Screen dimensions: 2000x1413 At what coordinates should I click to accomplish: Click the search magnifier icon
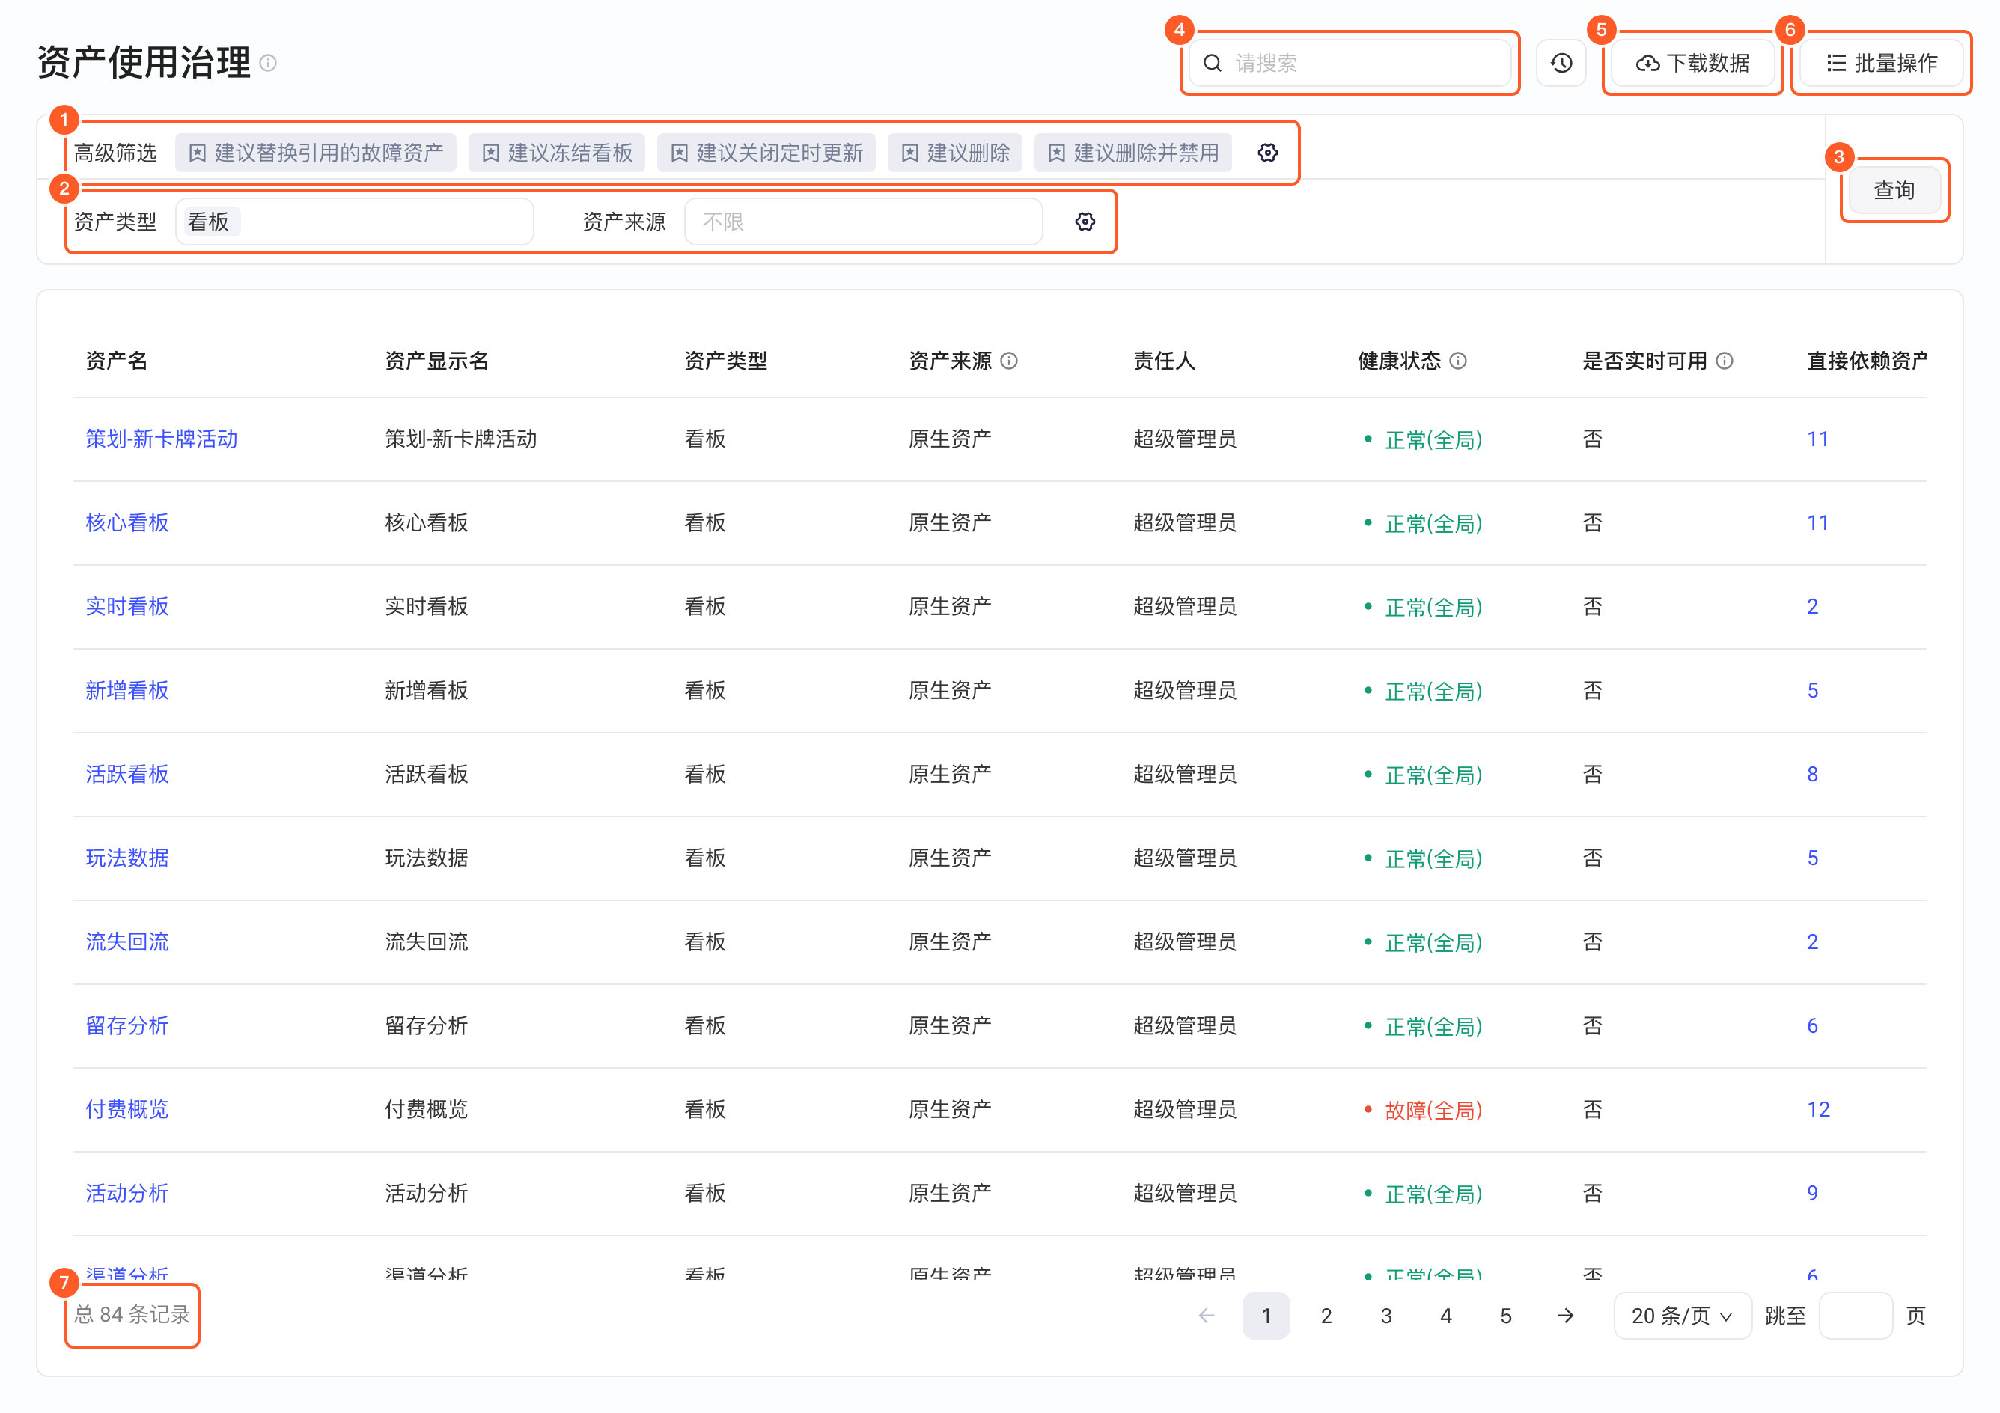click(x=1212, y=63)
